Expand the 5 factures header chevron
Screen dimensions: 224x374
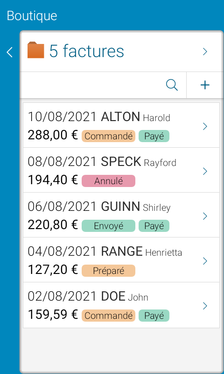(205, 51)
